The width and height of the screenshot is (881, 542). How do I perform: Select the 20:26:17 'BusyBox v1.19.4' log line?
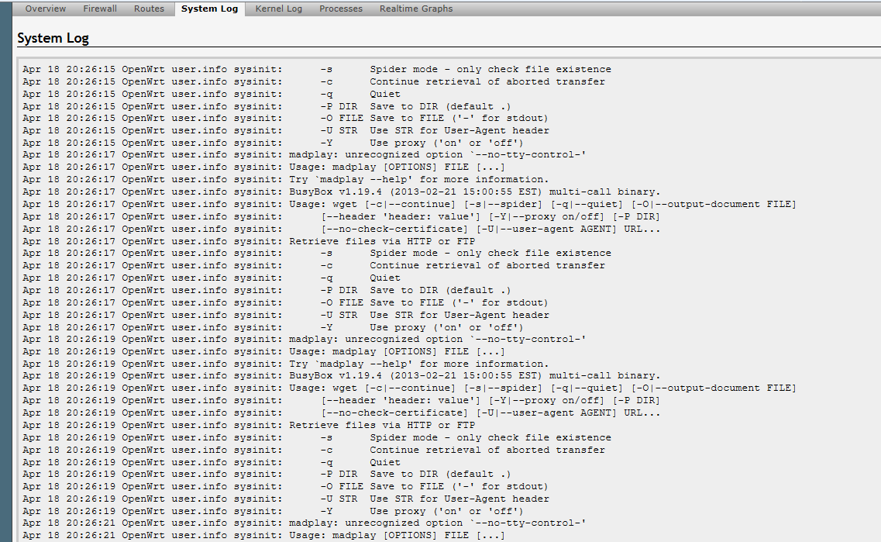(x=342, y=192)
